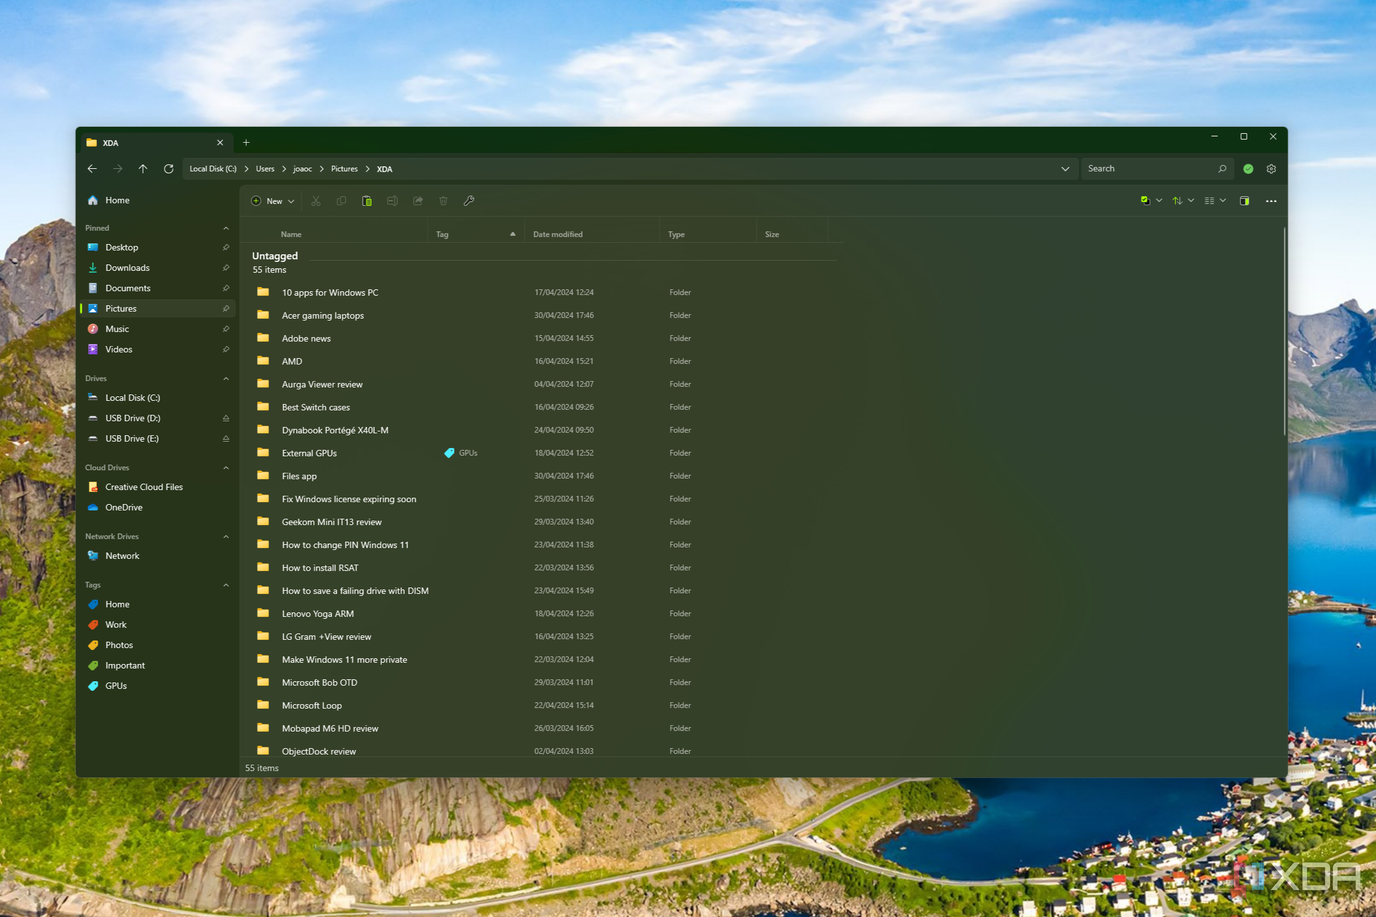Refresh the current folder
Image resolution: width=1376 pixels, height=917 pixels.
point(168,169)
